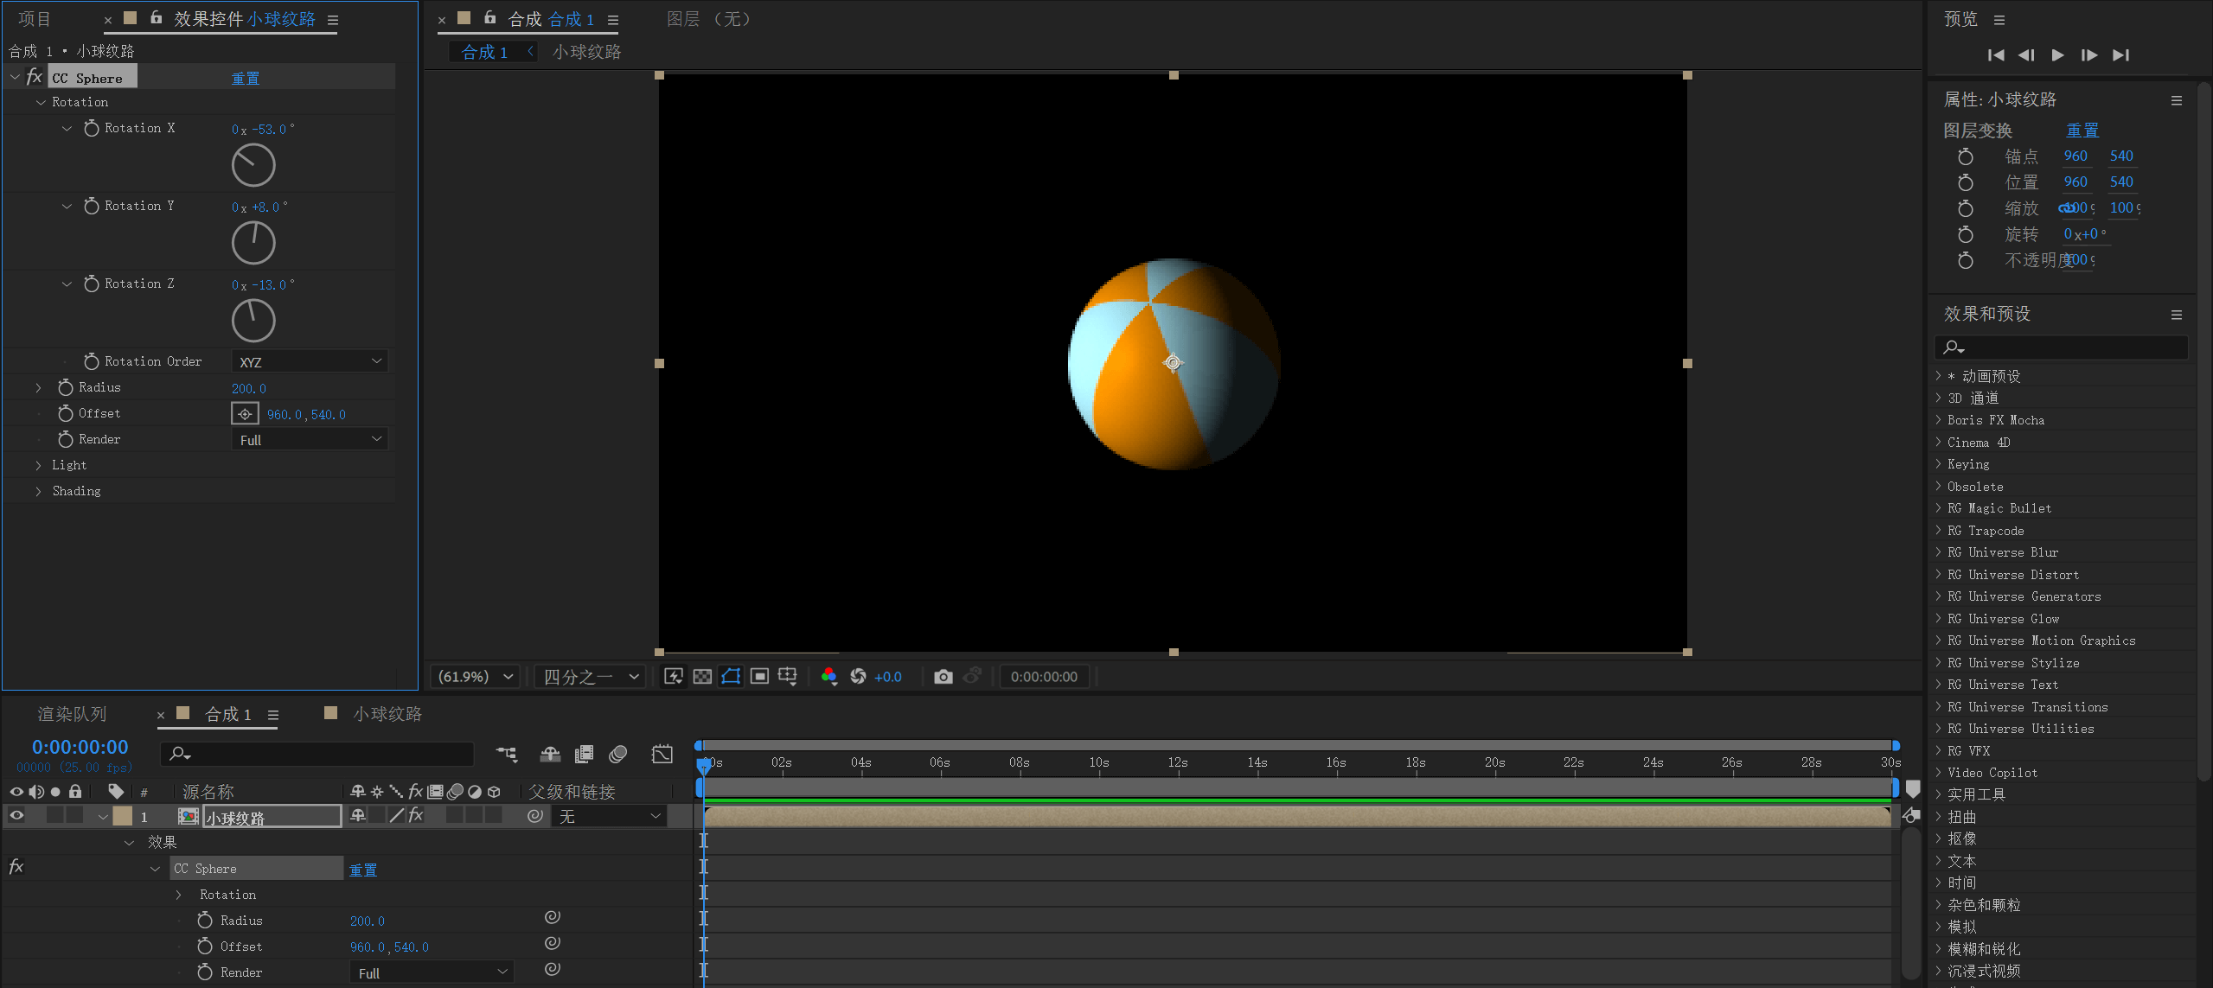The image size is (2213, 988).
Task: Click Render expression pick whip in timeline
Action: pyautogui.click(x=553, y=969)
